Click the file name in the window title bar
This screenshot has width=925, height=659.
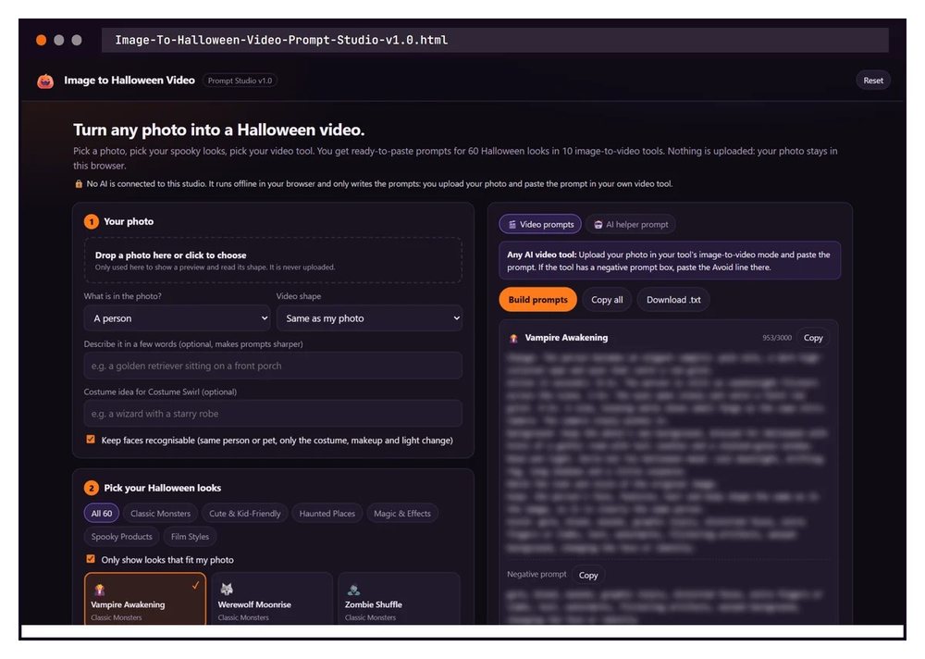pos(281,40)
